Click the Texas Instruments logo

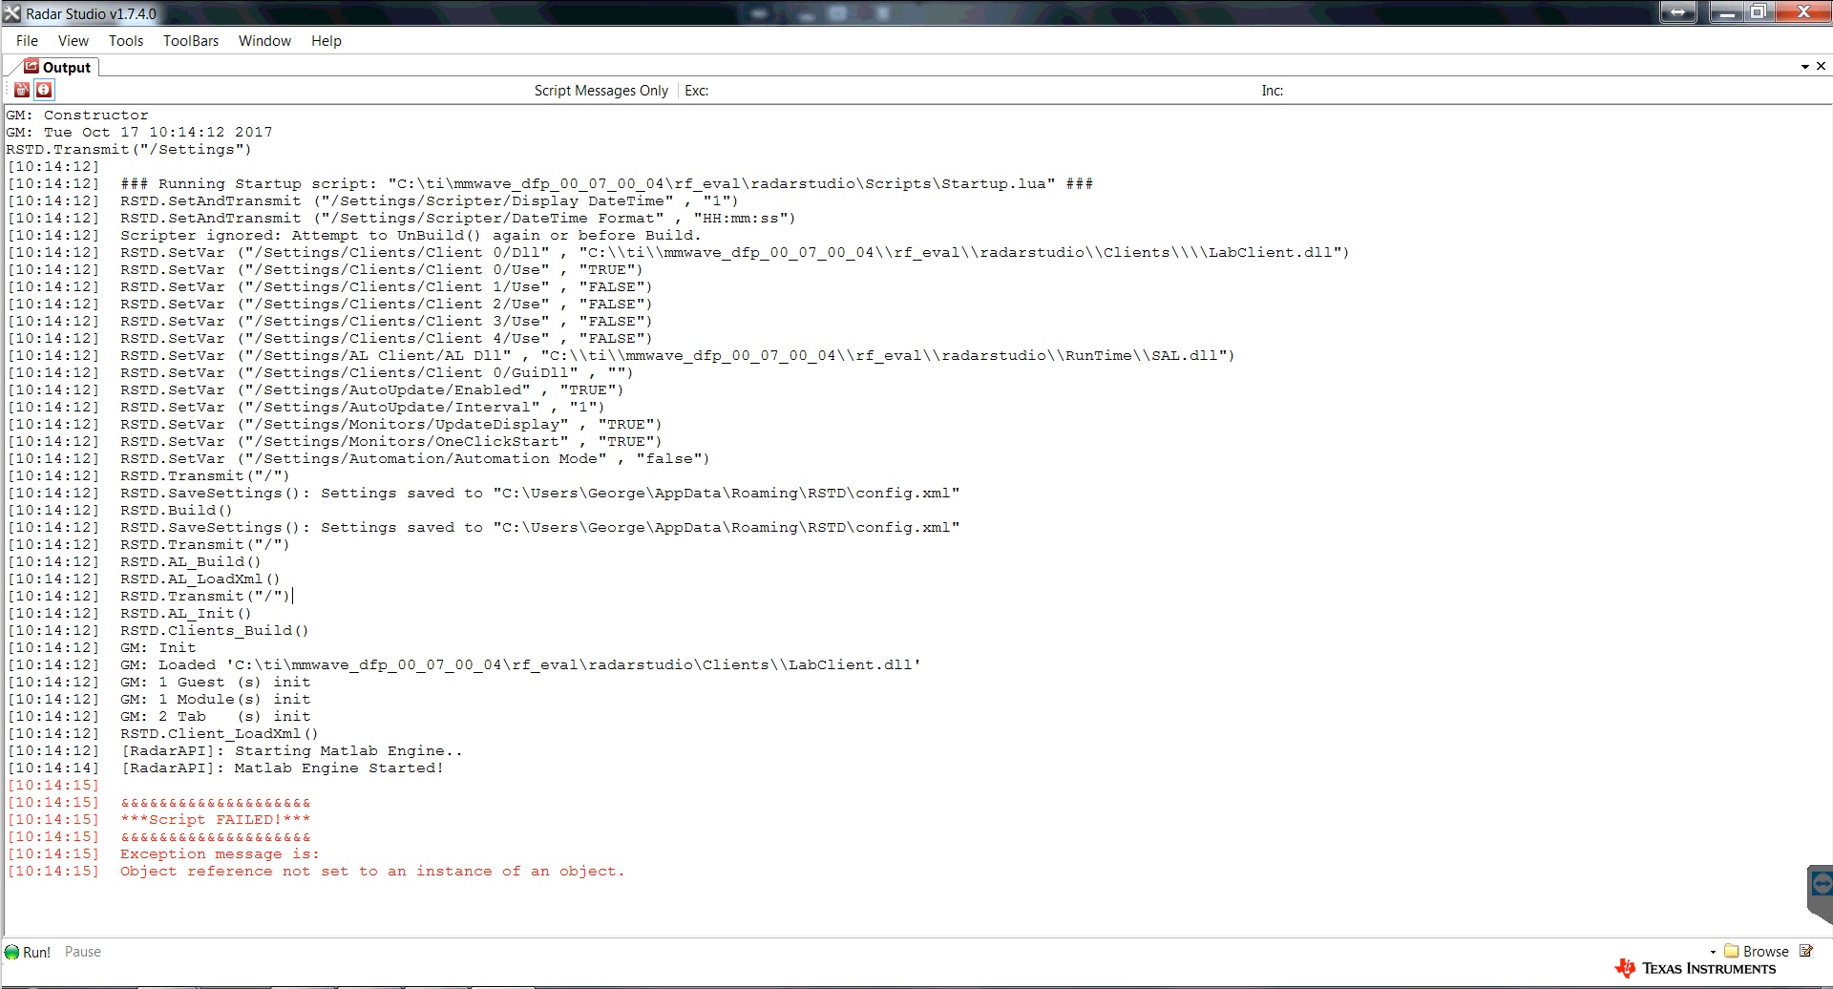pos(1696,968)
